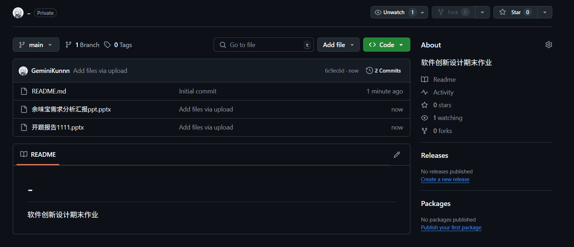Expand the Star lists dropdown arrow
Image resolution: width=574 pixels, height=247 pixels.
point(545,12)
